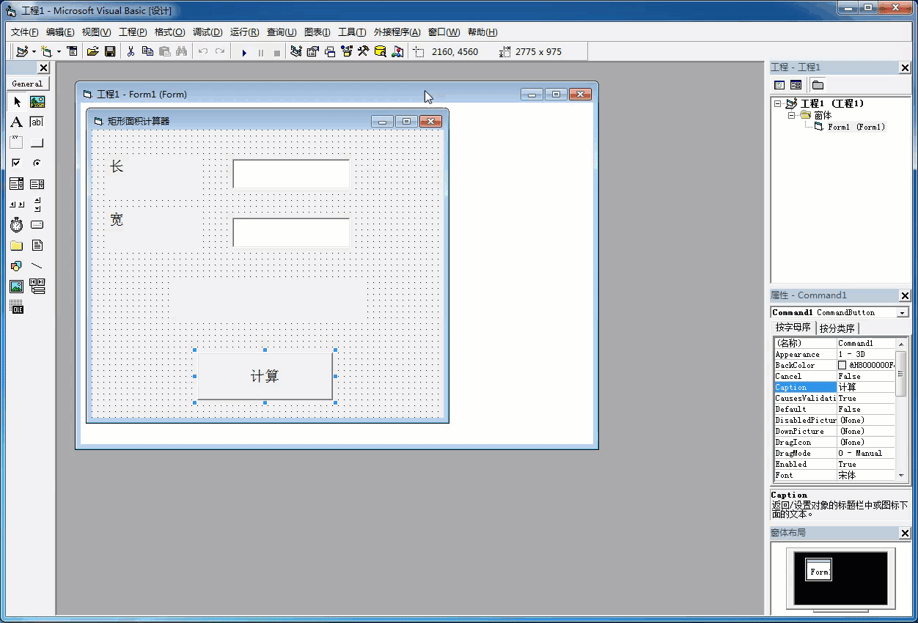918x623 pixels.
Task: Click View Object in project panel
Action: (796, 85)
